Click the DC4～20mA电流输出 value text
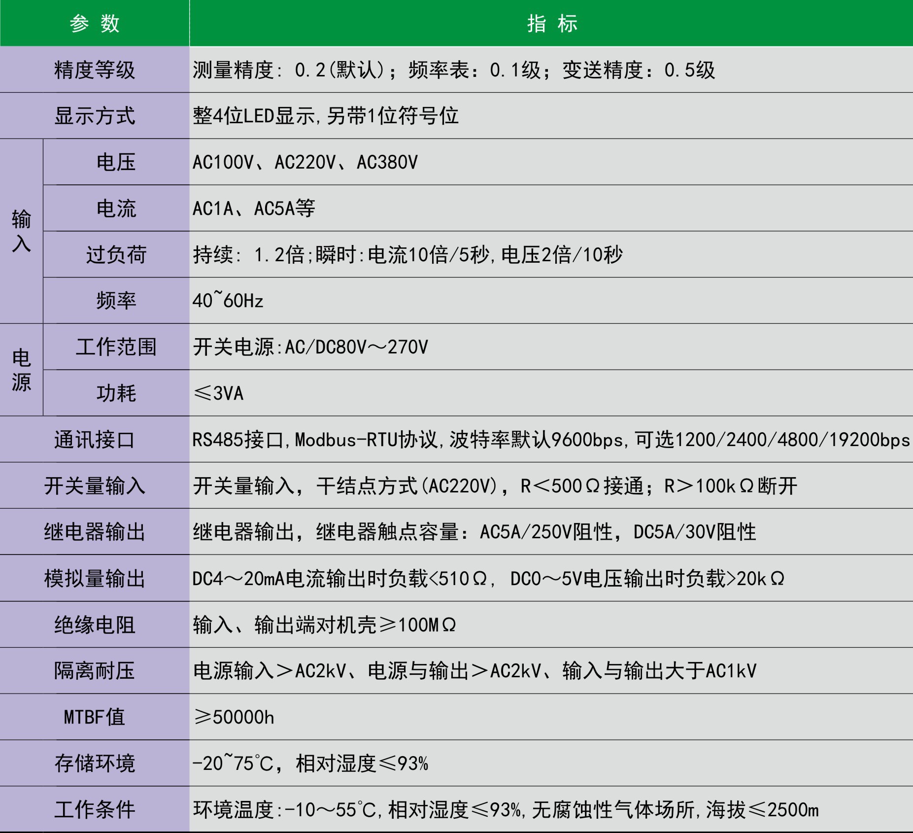This screenshot has width=913, height=833. (488, 579)
